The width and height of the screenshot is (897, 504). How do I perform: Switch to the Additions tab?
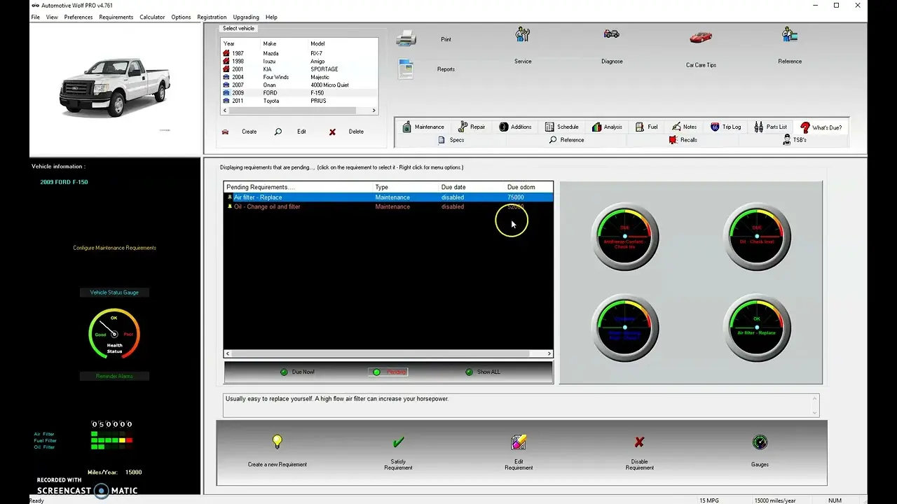(515, 127)
